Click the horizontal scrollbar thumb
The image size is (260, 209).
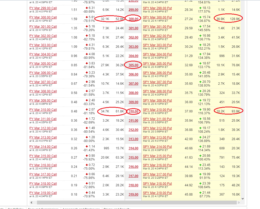tap(137, 203)
